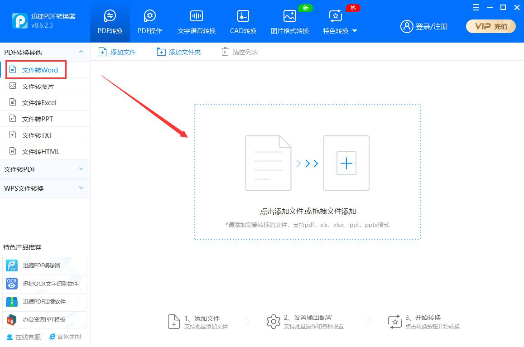
Task: Click the PDF转换其他 section header text
Action: click(23, 53)
